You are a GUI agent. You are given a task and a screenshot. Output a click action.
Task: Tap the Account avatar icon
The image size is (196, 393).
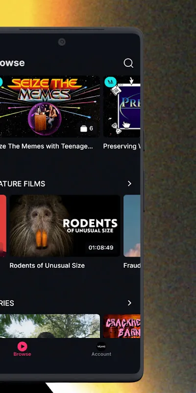[101, 346]
